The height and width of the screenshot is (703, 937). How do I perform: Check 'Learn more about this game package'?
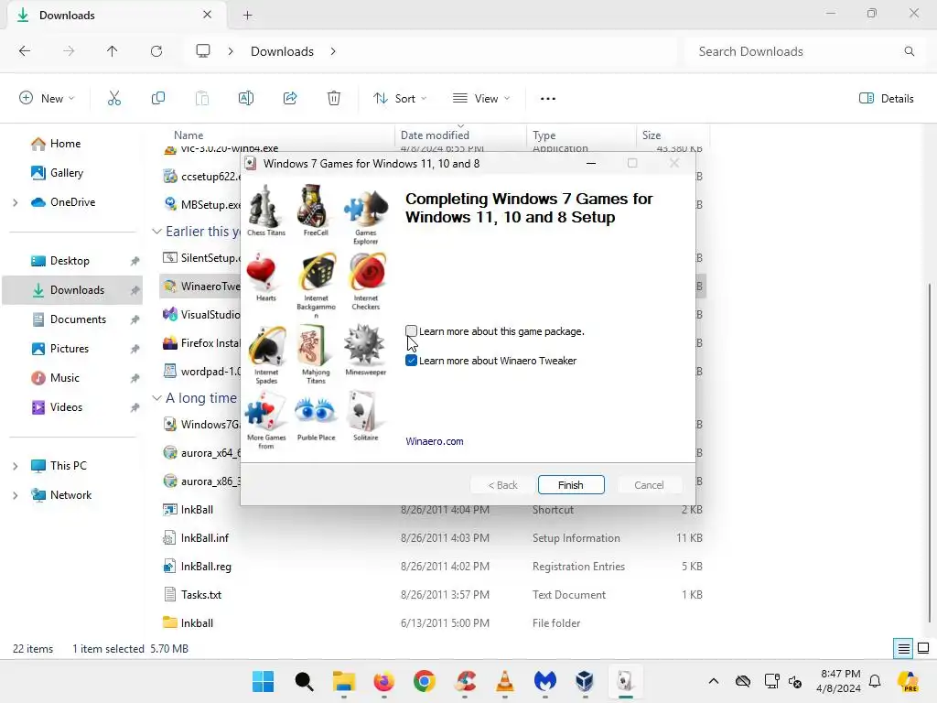pyautogui.click(x=411, y=331)
